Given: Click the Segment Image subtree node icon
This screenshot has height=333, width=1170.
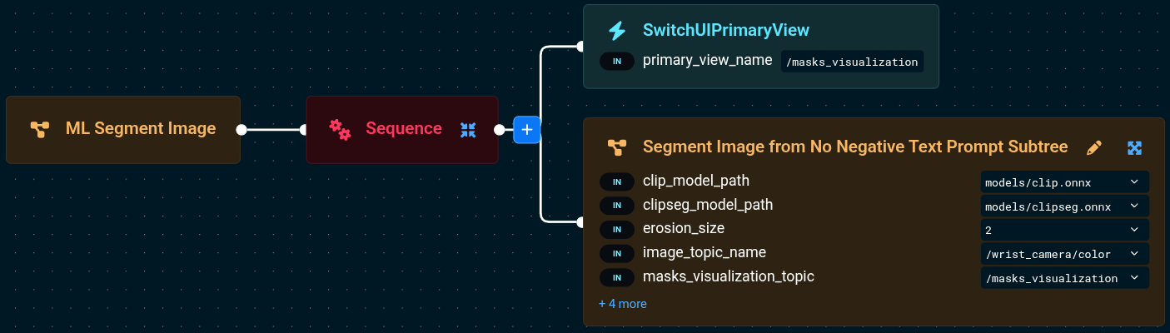Looking at the screenshot, I should tap(616, 148).
